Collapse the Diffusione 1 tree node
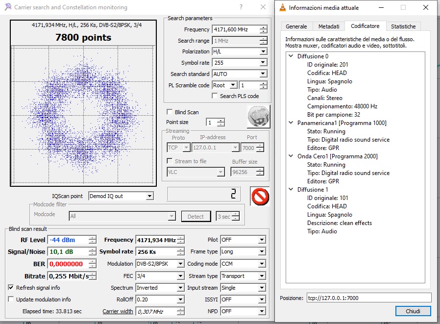Viewport: 440px width, 324px height. point(291,189)
